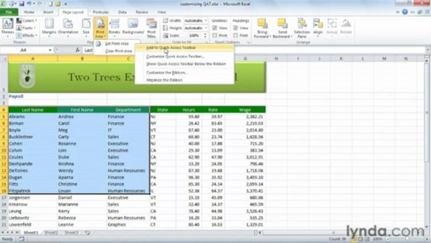Open the Themes gallery

7,27
